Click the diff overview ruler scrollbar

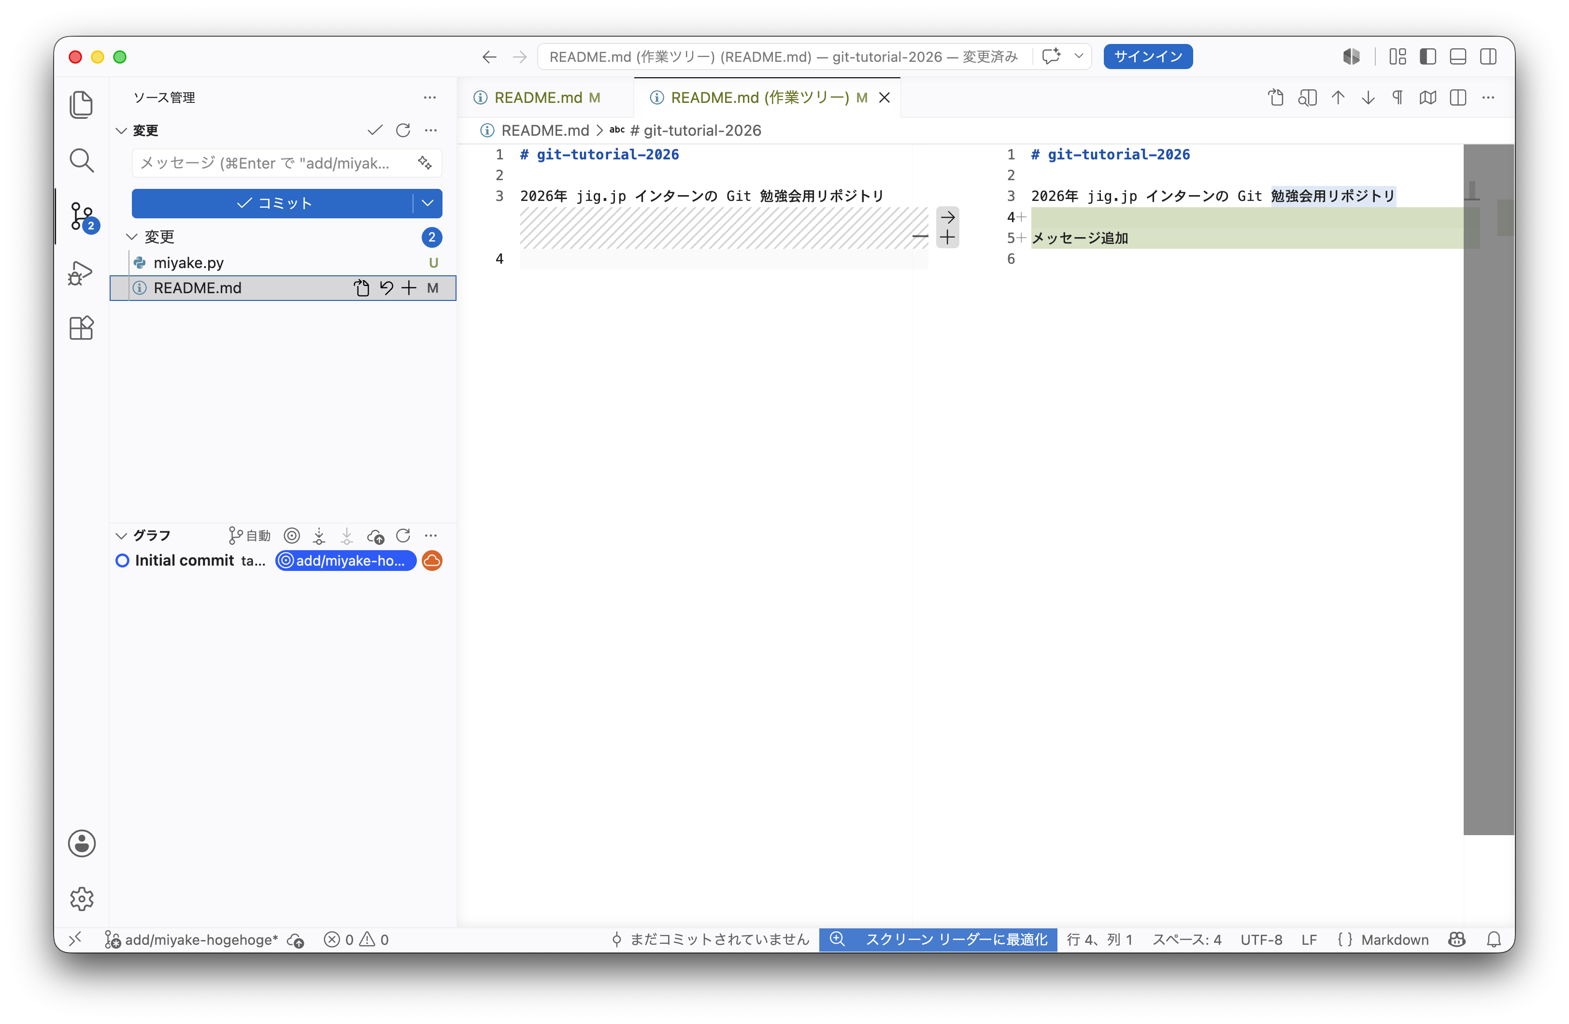coord(1489,489)
